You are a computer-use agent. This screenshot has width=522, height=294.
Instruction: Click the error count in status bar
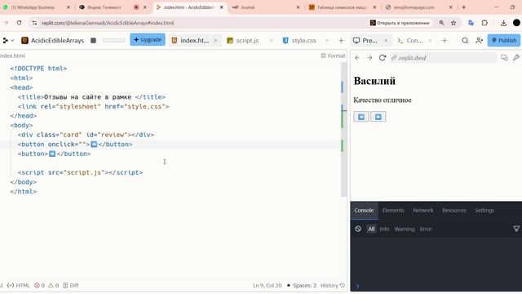click(39, 285)
